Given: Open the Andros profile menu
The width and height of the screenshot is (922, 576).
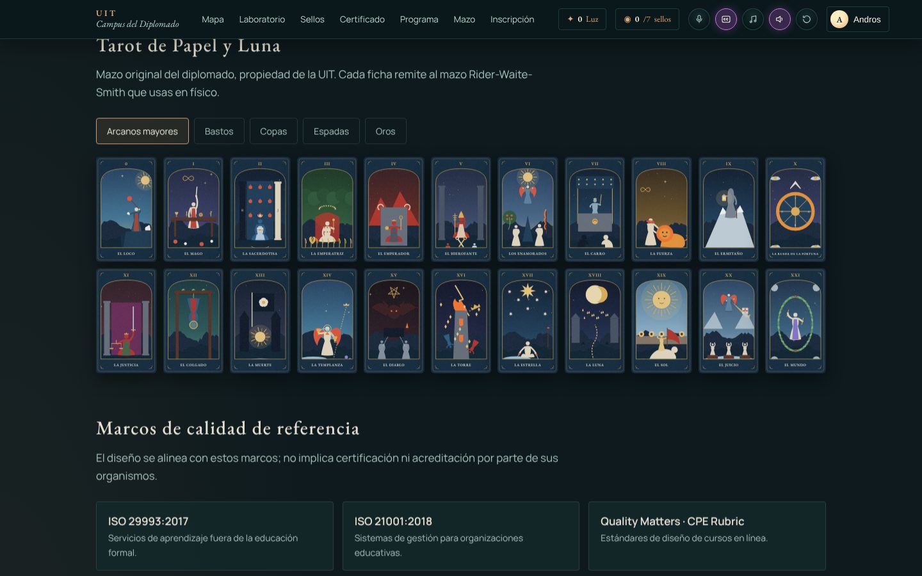Looking at the screenshot, I should [858, 19].
